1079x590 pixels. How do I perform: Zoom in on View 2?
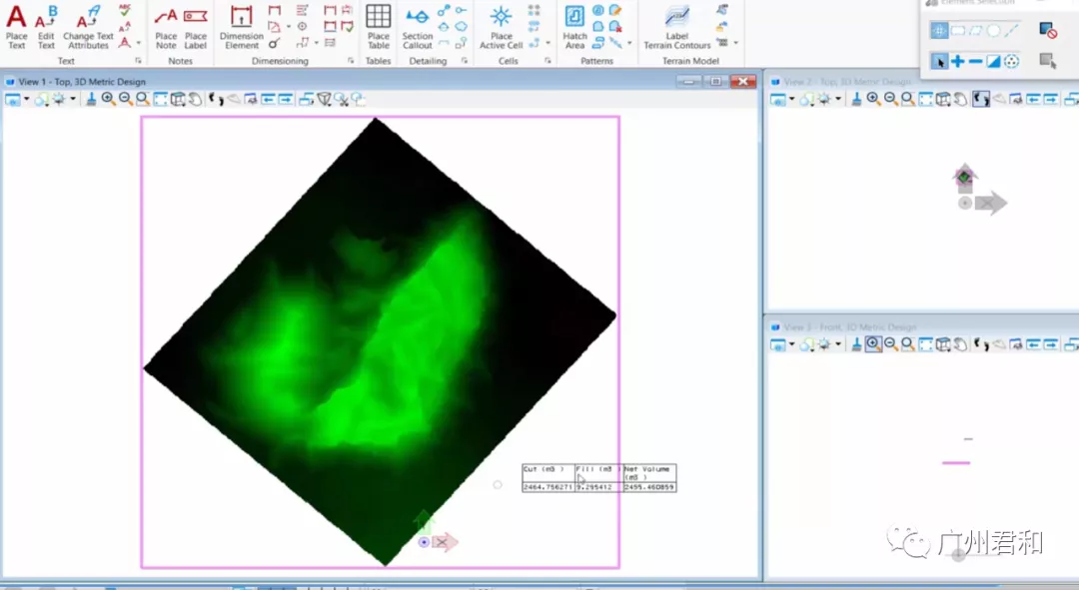tap(873, 99)
